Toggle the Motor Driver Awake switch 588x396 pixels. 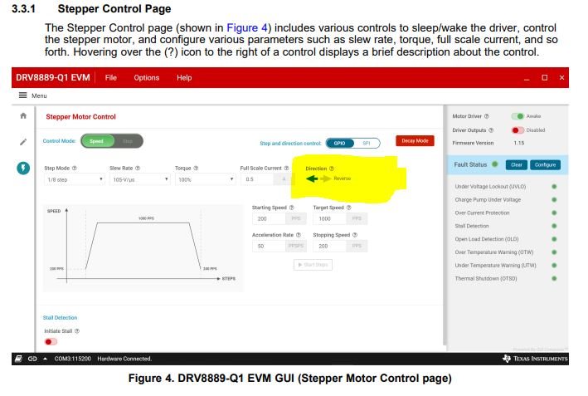coord(518,116)
